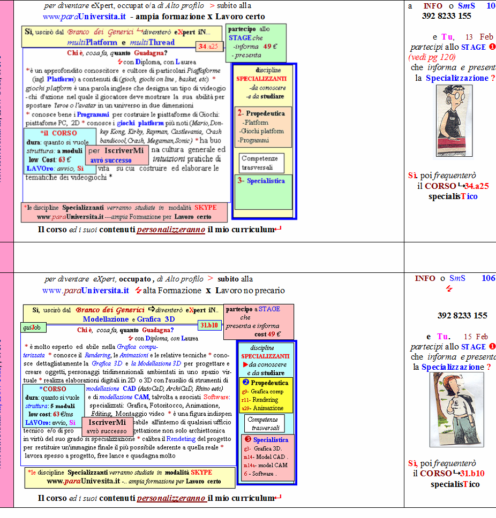This screenshot has height=518, width=496.
Task: Click the red circled 1 beside '15 Feb' STAGE
Action: click(492, 347)
